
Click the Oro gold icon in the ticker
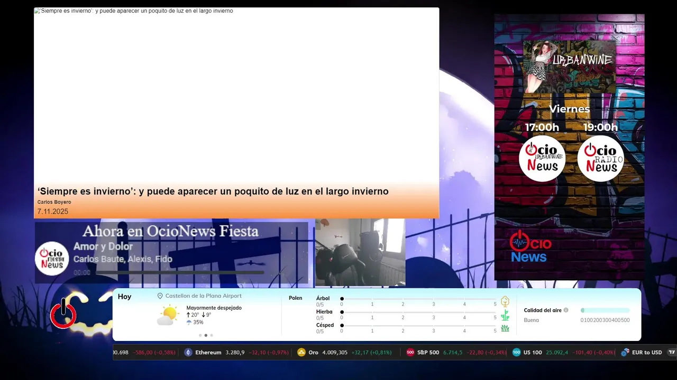point(301,353)
